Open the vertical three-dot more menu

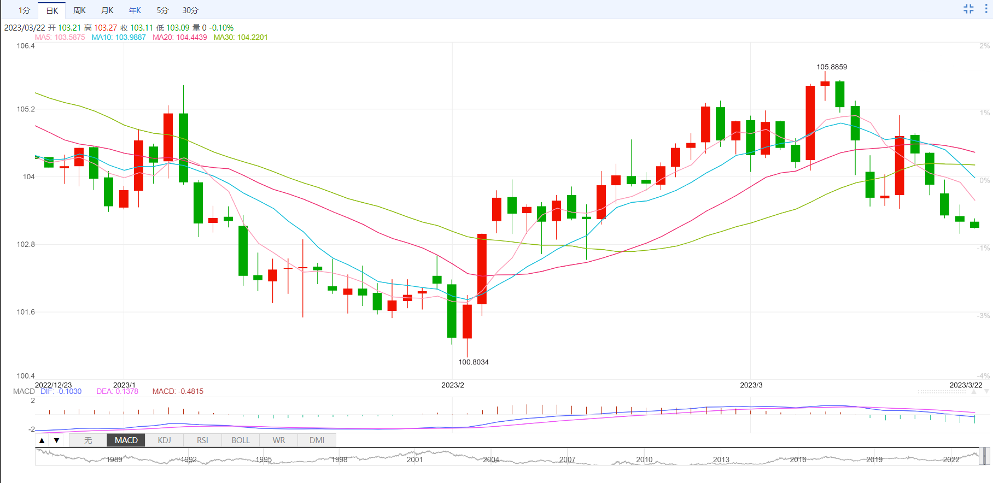coord(986,9)
